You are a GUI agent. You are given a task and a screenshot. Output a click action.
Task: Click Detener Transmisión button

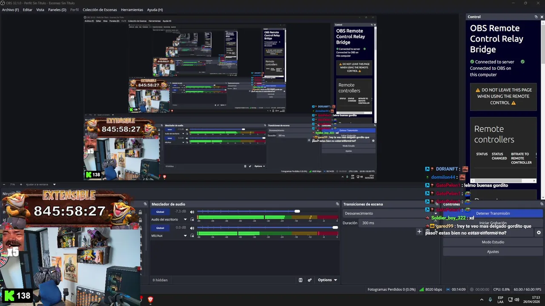(493, 213)
